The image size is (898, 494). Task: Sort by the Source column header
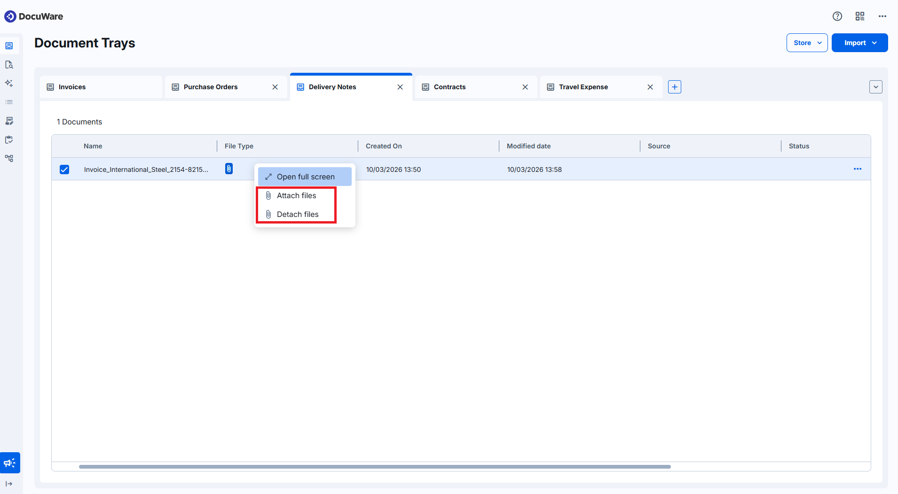point(659,146)
